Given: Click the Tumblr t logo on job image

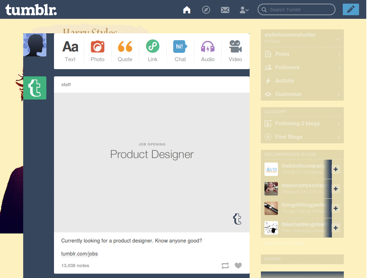Looking at the screenshot, I should [237, 219].
